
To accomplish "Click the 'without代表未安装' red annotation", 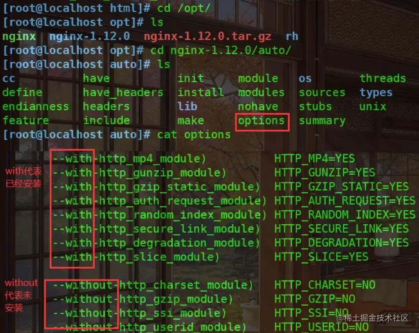I will click(x=21, y=295).
